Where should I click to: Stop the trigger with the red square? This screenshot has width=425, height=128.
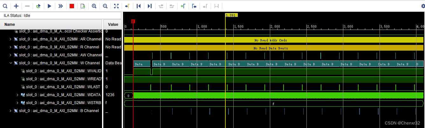coord(72,6)
